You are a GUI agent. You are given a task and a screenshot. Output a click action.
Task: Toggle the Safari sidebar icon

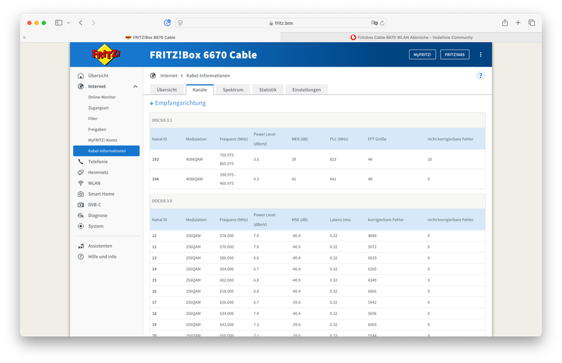coord(59,23)
